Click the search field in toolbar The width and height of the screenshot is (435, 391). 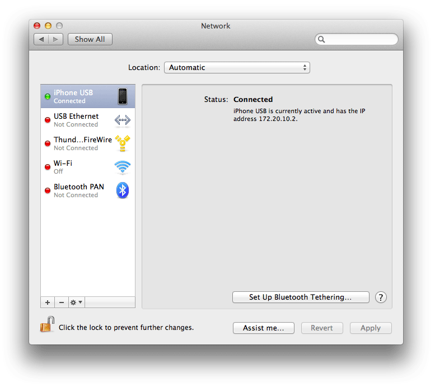tap(359, 39)
